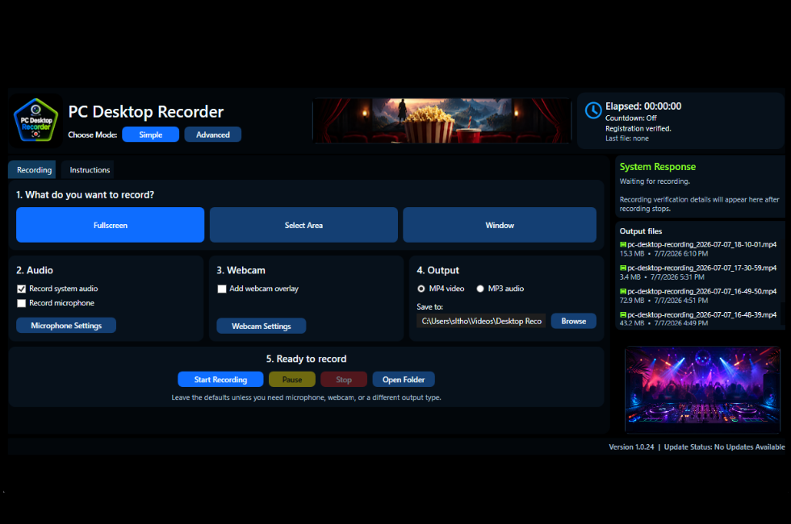Click '2. Audio' section heading

point(34,271)
